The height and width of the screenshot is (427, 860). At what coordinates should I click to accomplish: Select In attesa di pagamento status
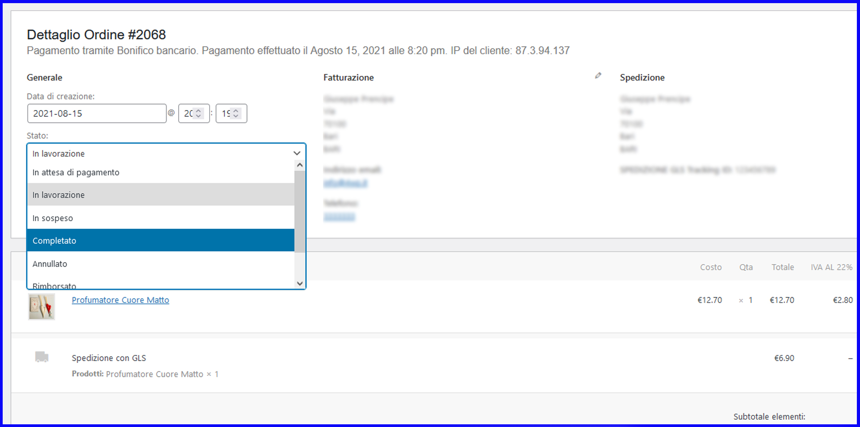(160, 172)
